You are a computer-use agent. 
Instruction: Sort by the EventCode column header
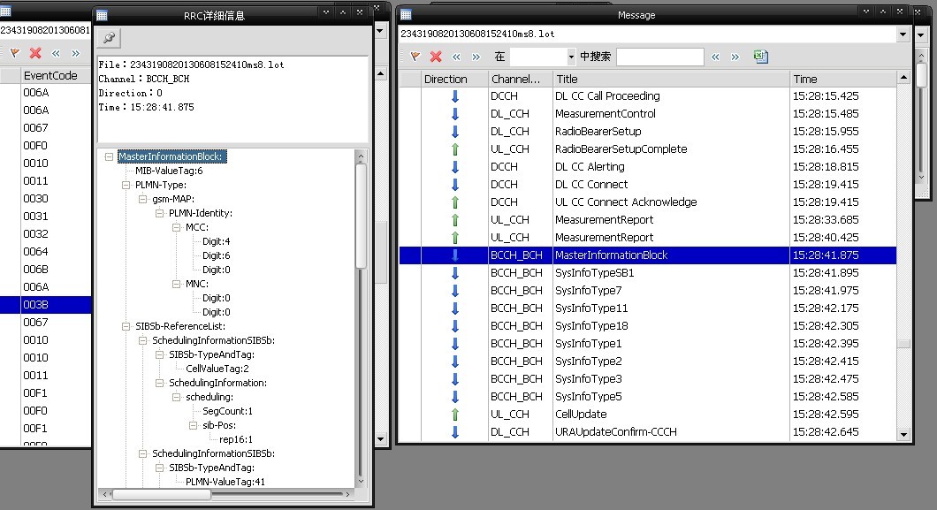click(55, 76)
